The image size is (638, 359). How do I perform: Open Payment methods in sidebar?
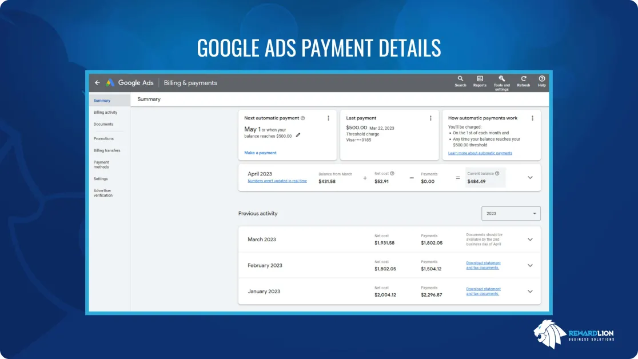coord(101,165)
